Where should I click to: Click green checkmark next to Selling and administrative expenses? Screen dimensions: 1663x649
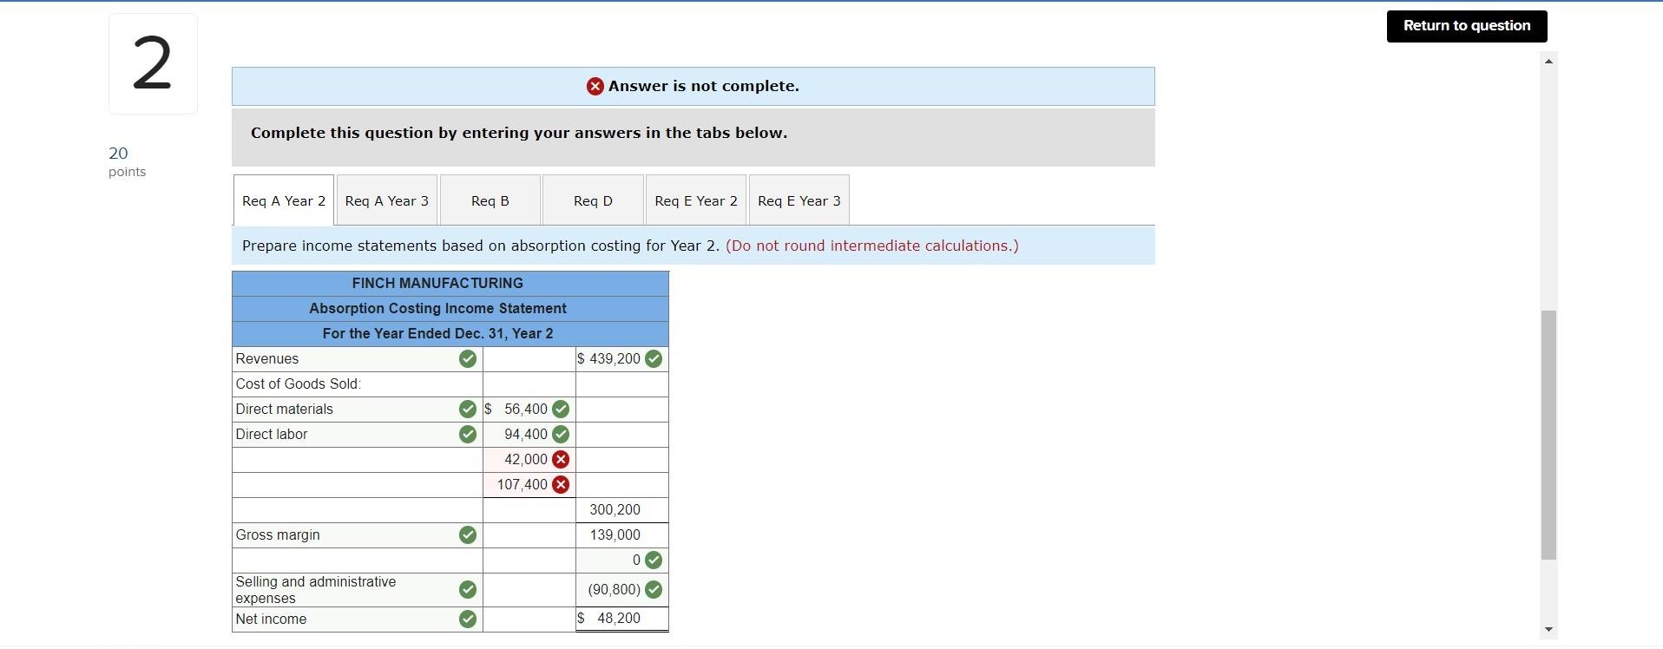(468, 590)
